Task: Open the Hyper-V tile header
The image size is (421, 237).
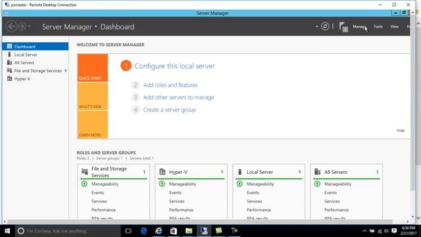Action: coord(191,172)
